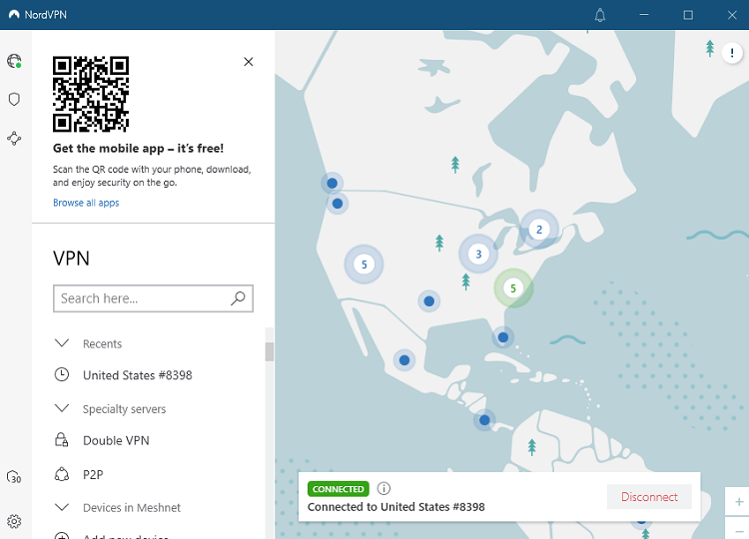Open the notifications bell
This screenshot has height=539, width=749.
[x=600, y=15]
